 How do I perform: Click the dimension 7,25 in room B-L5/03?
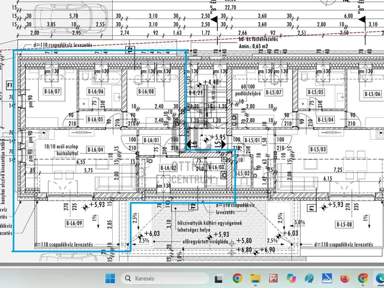point(338,169)
